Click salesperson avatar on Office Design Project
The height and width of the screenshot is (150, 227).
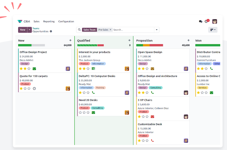68,69
